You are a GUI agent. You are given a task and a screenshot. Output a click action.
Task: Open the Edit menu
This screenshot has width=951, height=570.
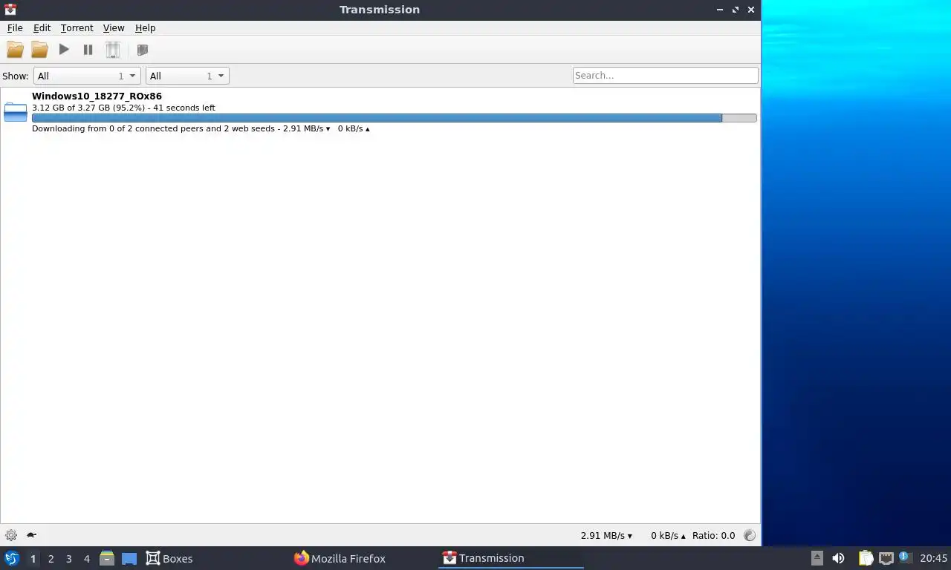coord(42,27)
